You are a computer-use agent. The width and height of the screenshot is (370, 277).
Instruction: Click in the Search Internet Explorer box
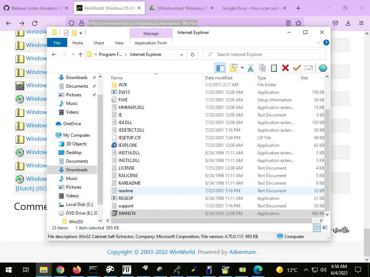pyautogui.click(x=264, y=54)
